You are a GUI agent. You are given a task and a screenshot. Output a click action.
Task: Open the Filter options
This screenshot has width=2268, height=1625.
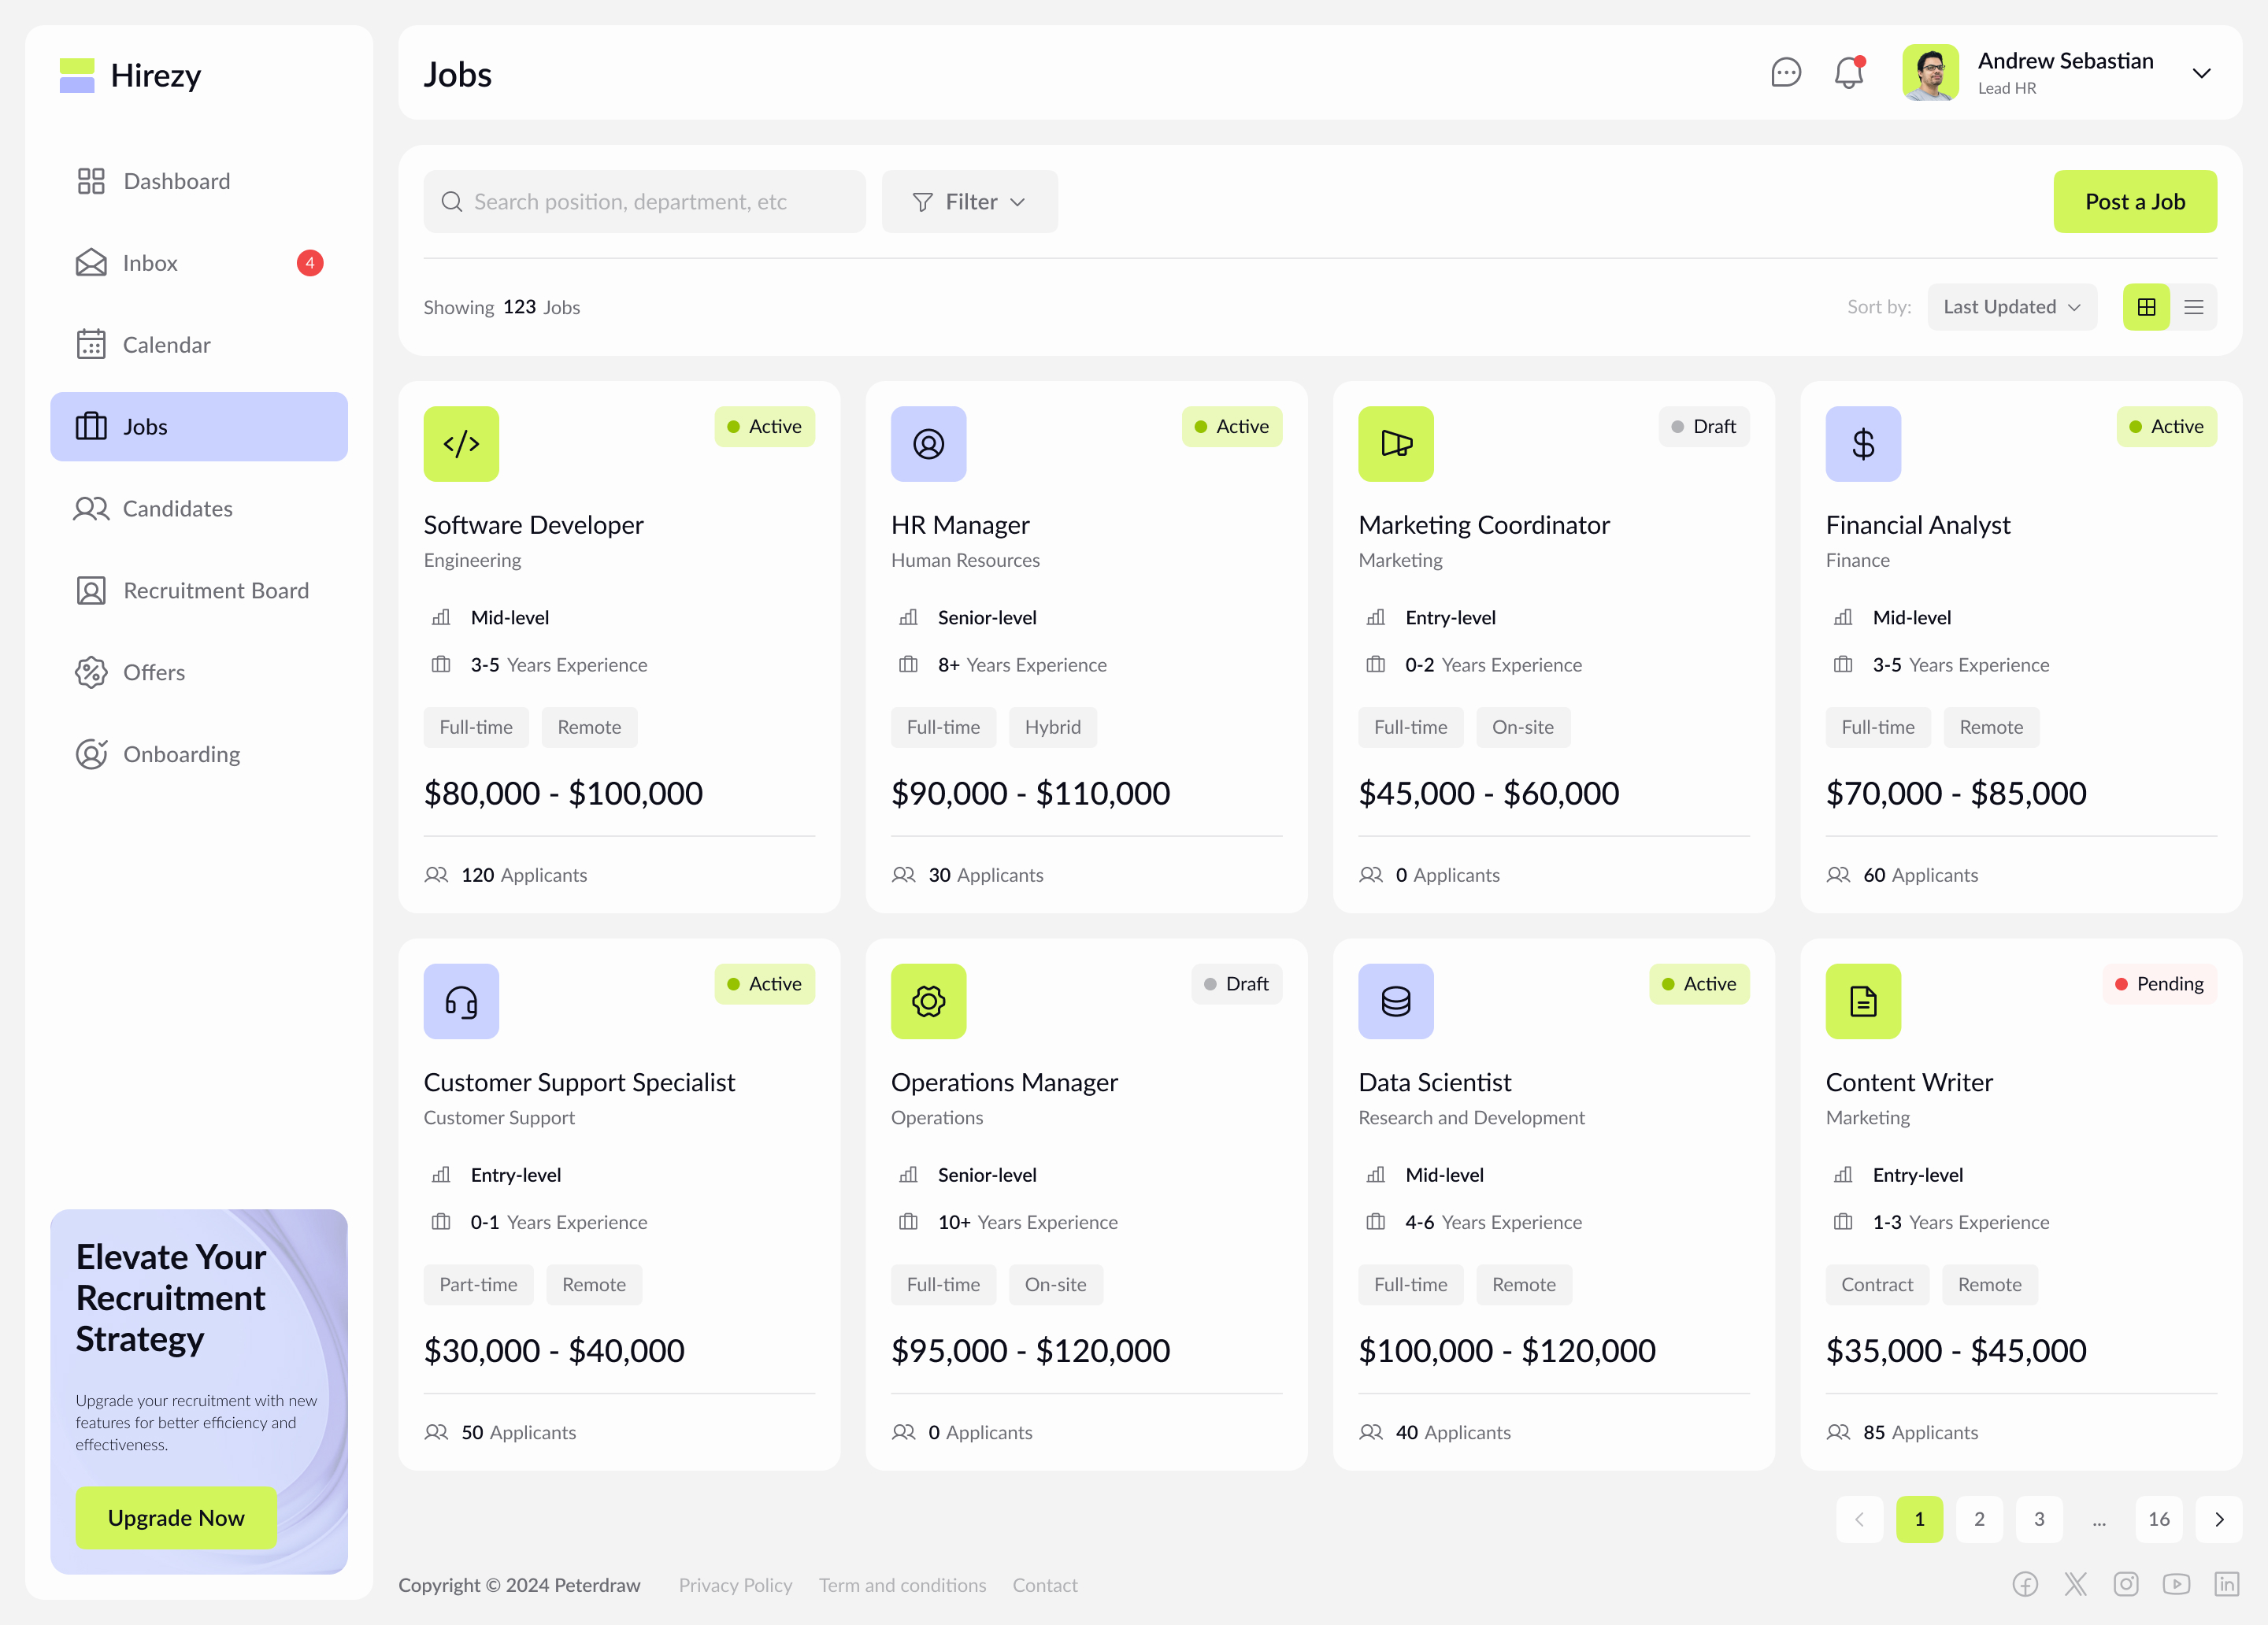tap(969, 201)
